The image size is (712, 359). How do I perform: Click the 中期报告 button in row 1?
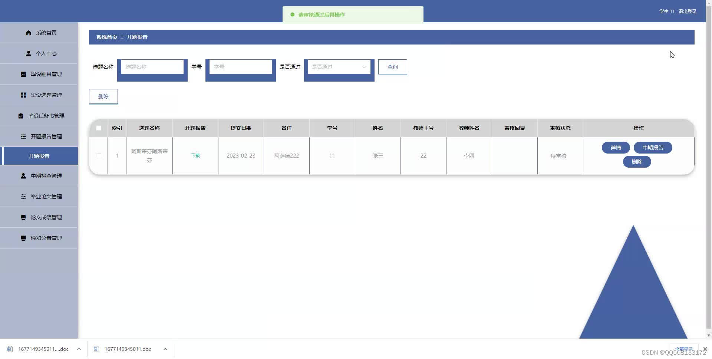pyautogui.click(x=653, y=148)
